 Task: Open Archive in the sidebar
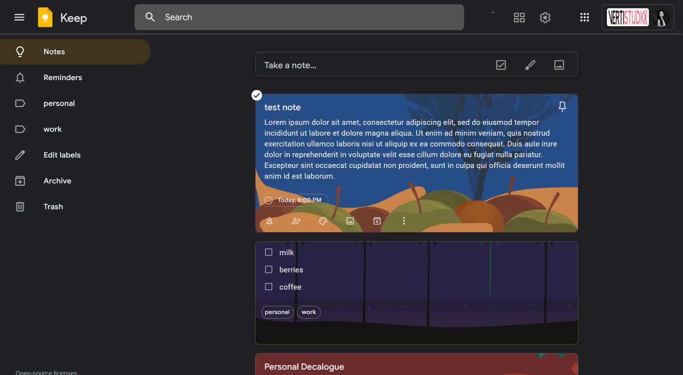tap(75, 181)
